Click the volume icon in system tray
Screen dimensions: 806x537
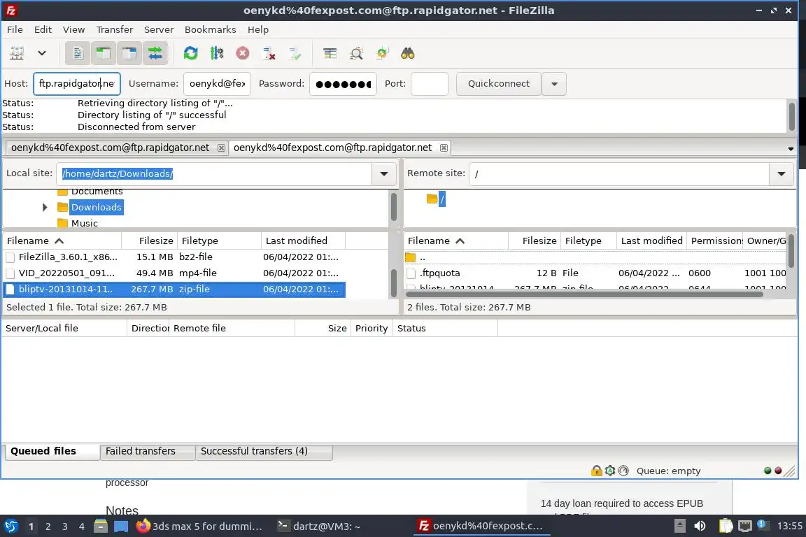(x=700, y=526)
